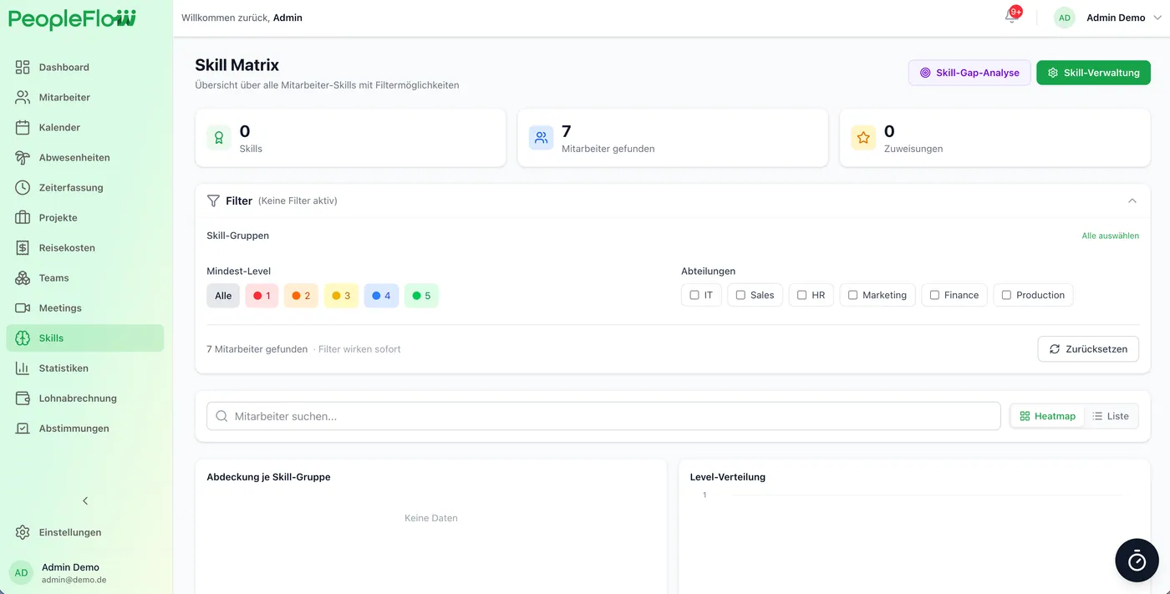
Task: Check the IT department checkbox
Action: [x=694, y=295]
